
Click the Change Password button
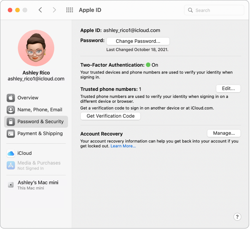[x=138, y=41]
